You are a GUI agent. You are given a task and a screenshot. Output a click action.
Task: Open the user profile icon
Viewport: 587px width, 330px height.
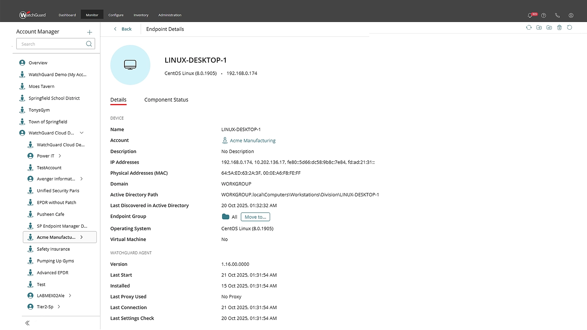tap(571, 15)
